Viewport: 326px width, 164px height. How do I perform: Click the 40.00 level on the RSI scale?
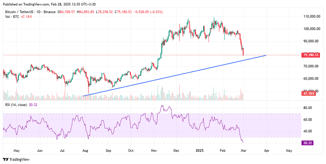click(x=307, y=131)
